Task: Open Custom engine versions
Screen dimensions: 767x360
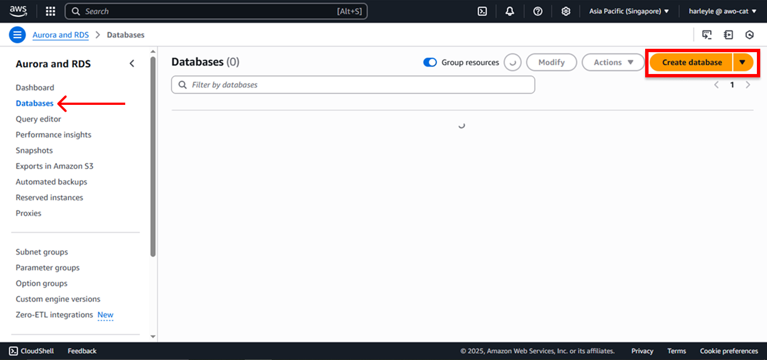Action: tap(58, 299)
